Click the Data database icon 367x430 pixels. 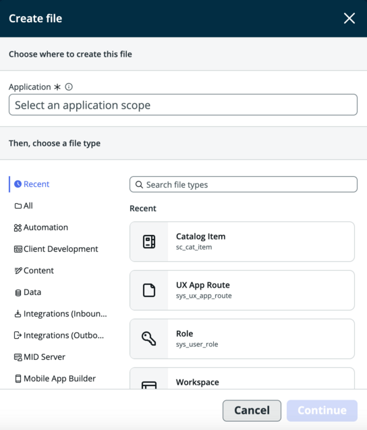(18, 292)
